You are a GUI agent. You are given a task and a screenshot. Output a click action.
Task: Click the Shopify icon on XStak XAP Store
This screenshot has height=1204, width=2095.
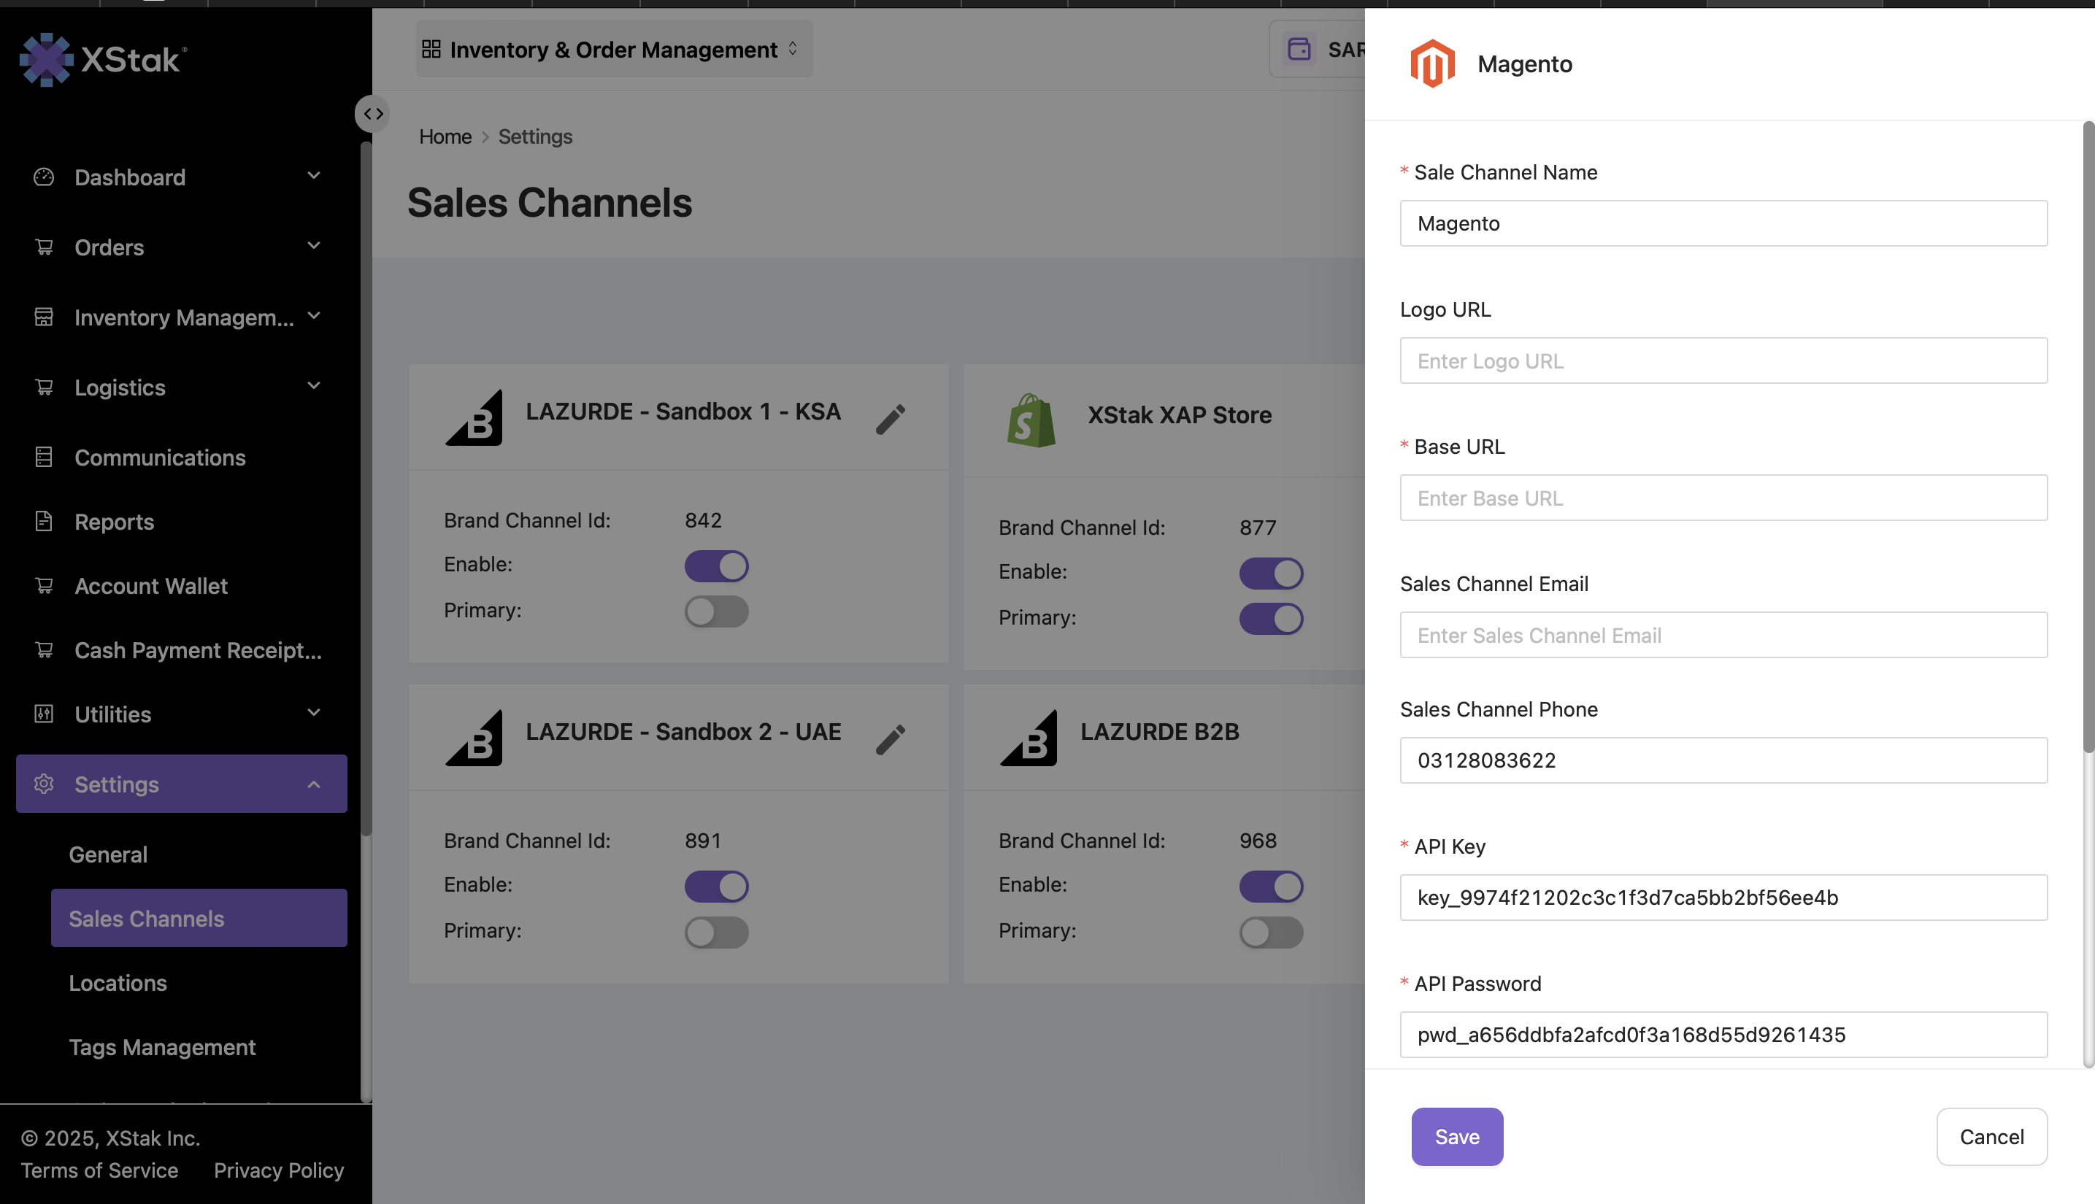(x=1031, y=420)
